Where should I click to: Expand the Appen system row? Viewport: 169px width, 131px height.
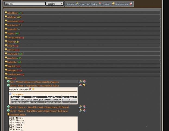coord(82,33)
